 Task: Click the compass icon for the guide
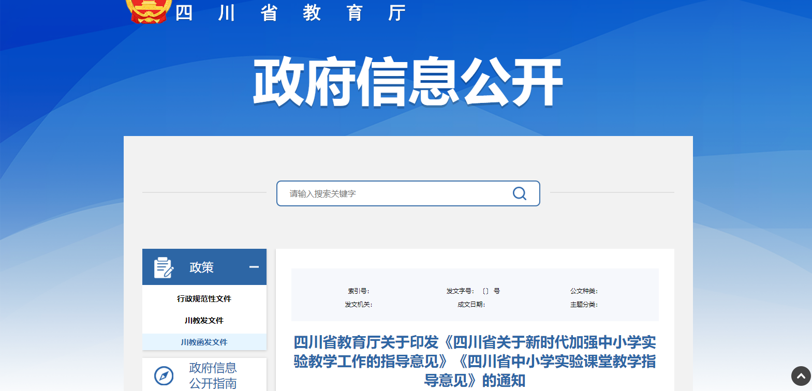click(x=164, y=375)
